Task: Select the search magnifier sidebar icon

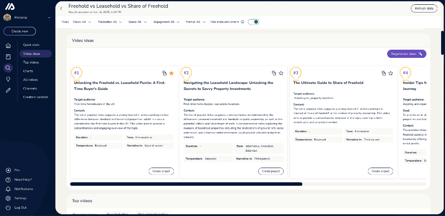Action: (8, 68)
